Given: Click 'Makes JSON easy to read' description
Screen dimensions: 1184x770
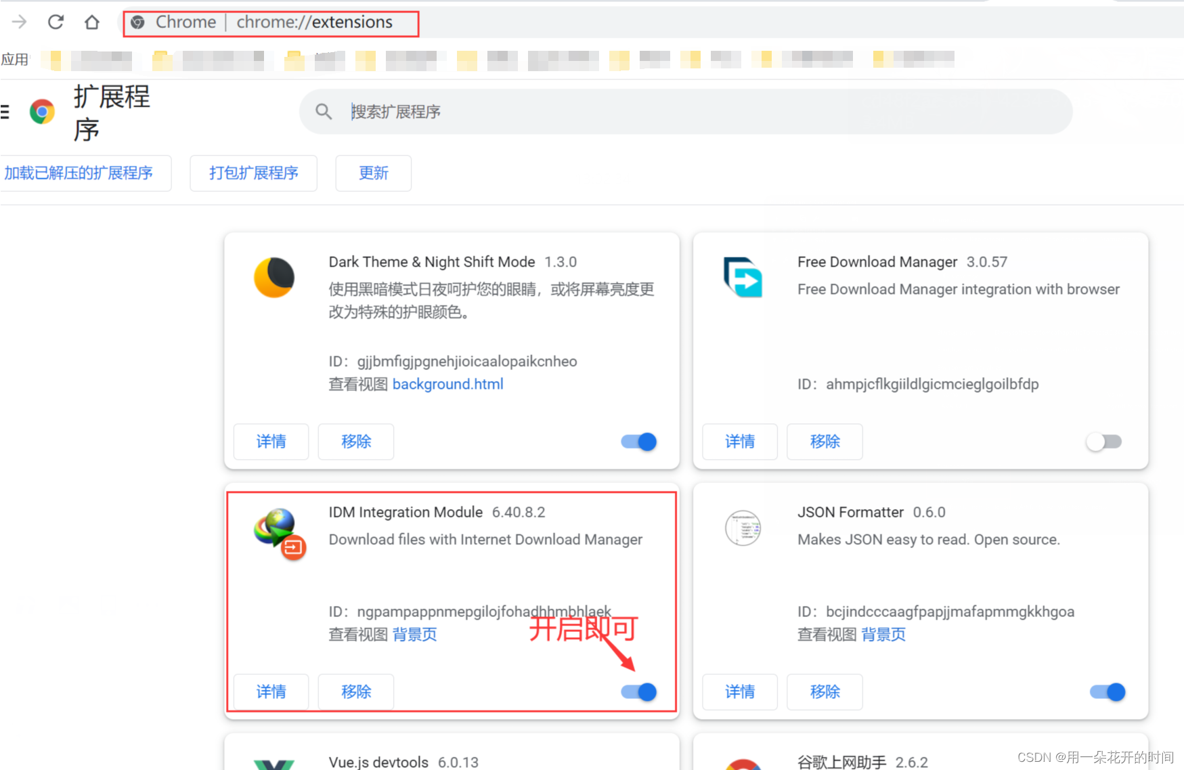Looking at the screenshot, I should (929, 540).
